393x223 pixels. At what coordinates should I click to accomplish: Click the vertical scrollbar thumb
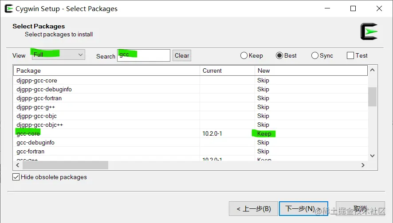pyautogui.click(x=373, y=97)
